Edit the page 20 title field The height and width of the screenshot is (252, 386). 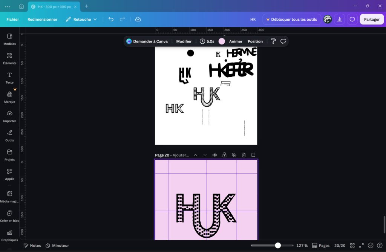[181, 155]
